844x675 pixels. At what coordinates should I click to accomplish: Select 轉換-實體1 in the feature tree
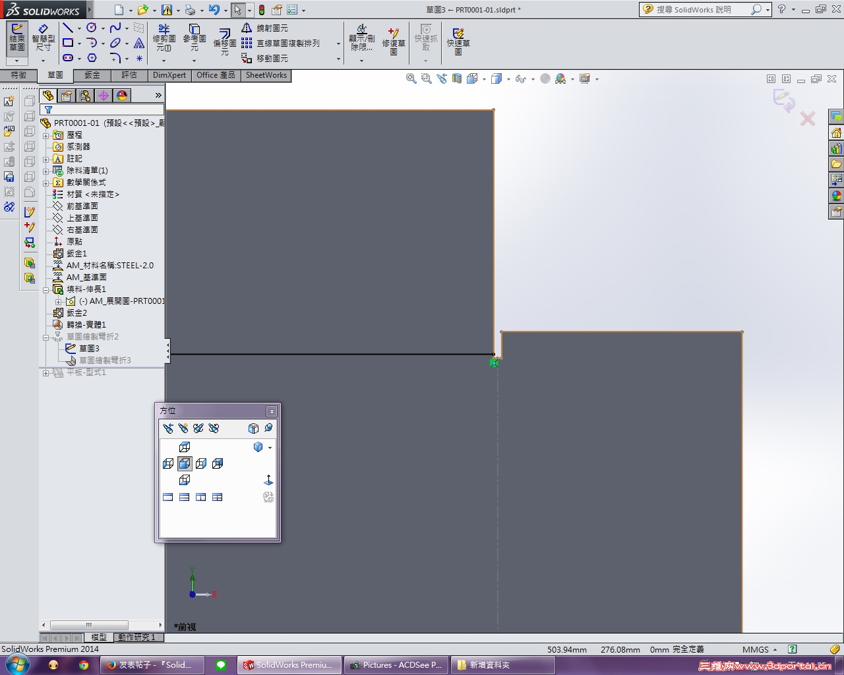[79, 324]
